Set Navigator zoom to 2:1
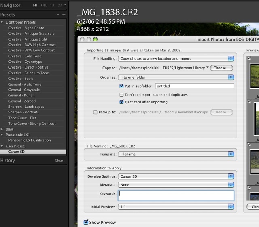The height and width of the screenshot is (227, 259). tap(60, 5)
